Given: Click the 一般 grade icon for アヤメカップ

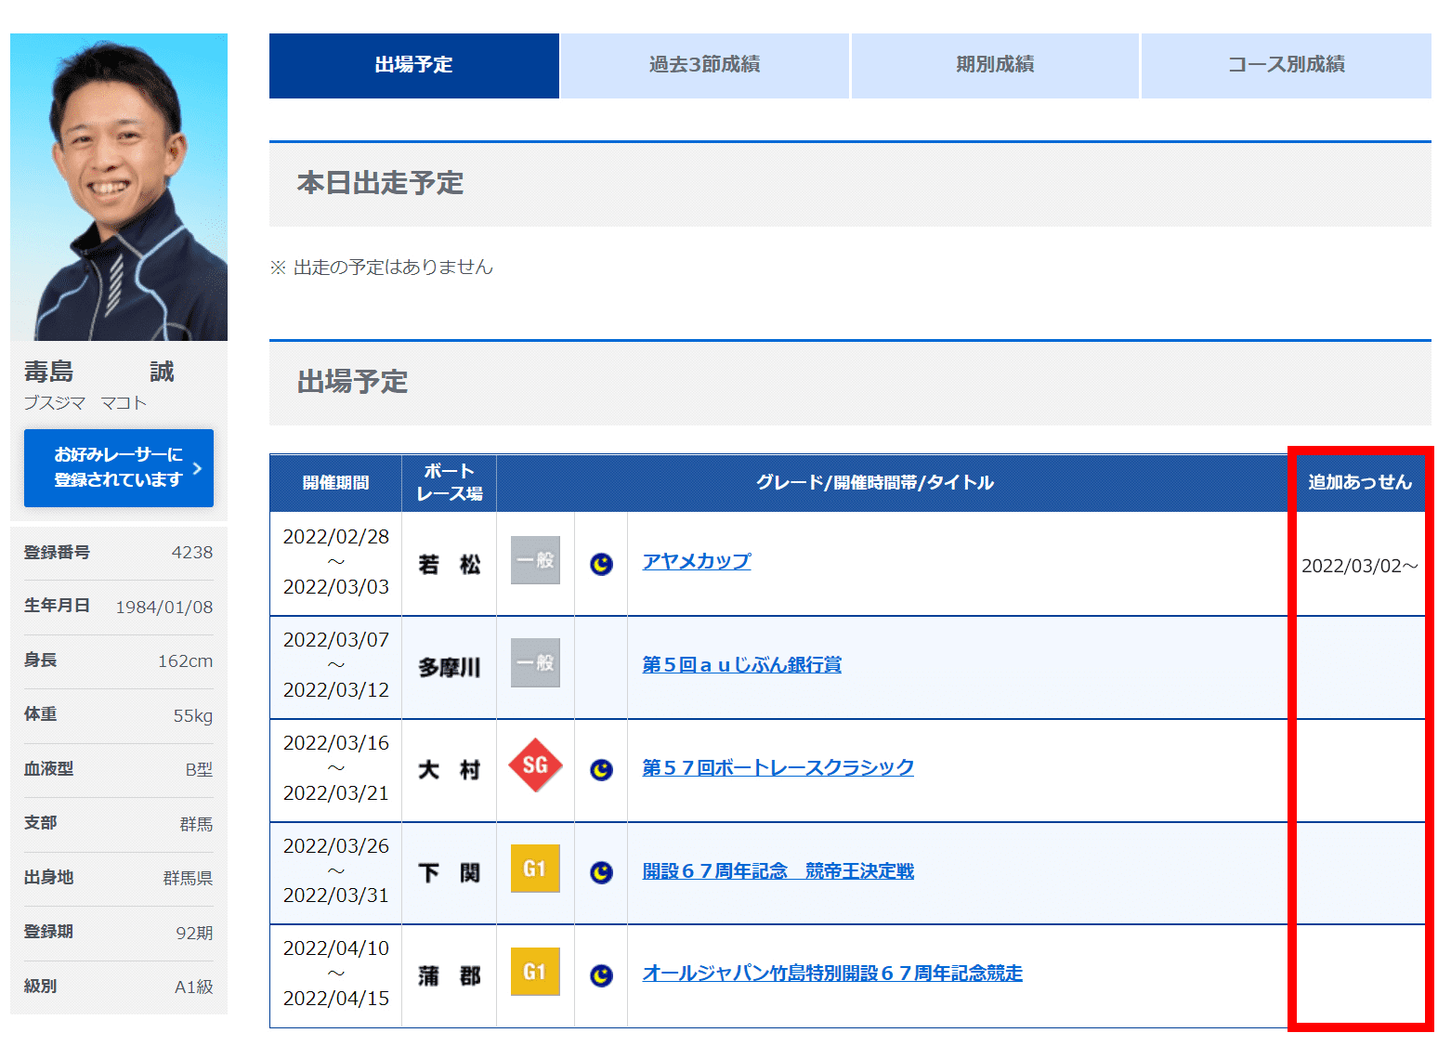Looking at the screenshot, I should click(x=534, y=560).
